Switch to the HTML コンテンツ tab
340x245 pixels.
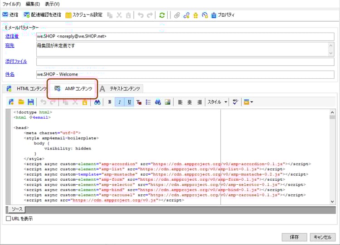click(26, 89)
